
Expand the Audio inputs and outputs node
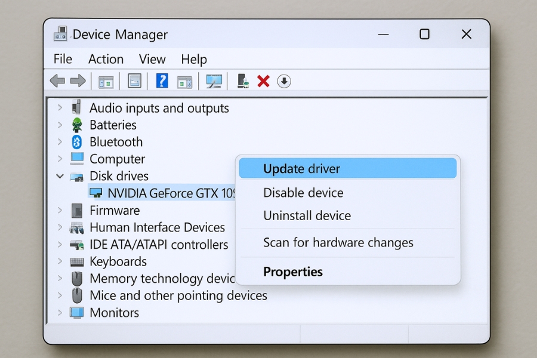pyautogui.click(x=60, y=108)
